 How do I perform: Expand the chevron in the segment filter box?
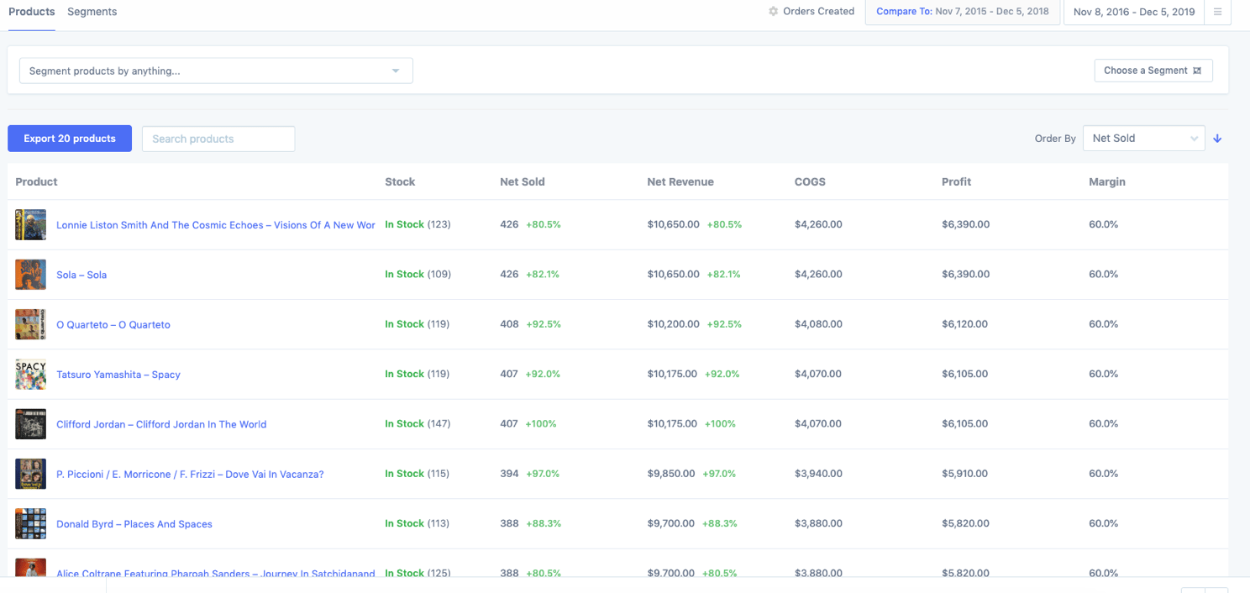pos(395,71)
